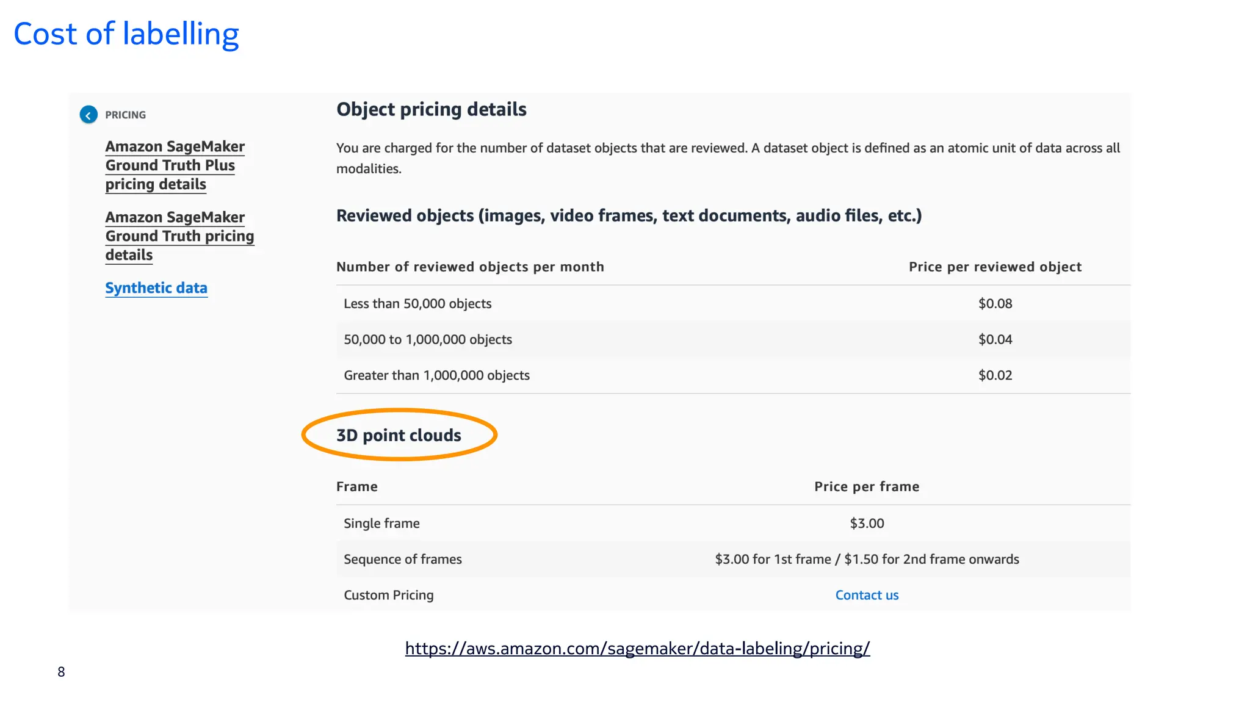Viewport: 1250px width, 703px height.
Task: Click the Contact us link
Action: (867, 595)
